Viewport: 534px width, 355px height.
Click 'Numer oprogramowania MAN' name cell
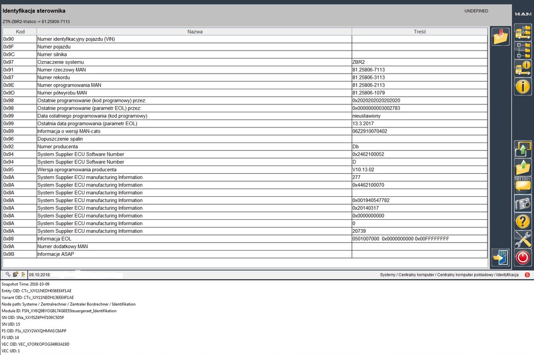click(x=194, y=85)
